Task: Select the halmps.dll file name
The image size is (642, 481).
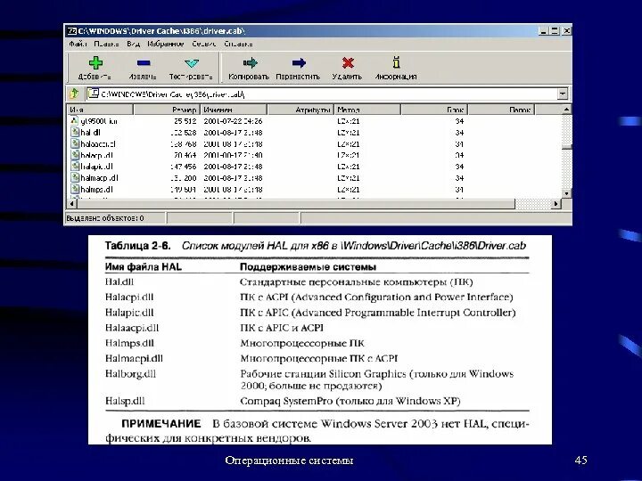Action: [x=96, y=190]
